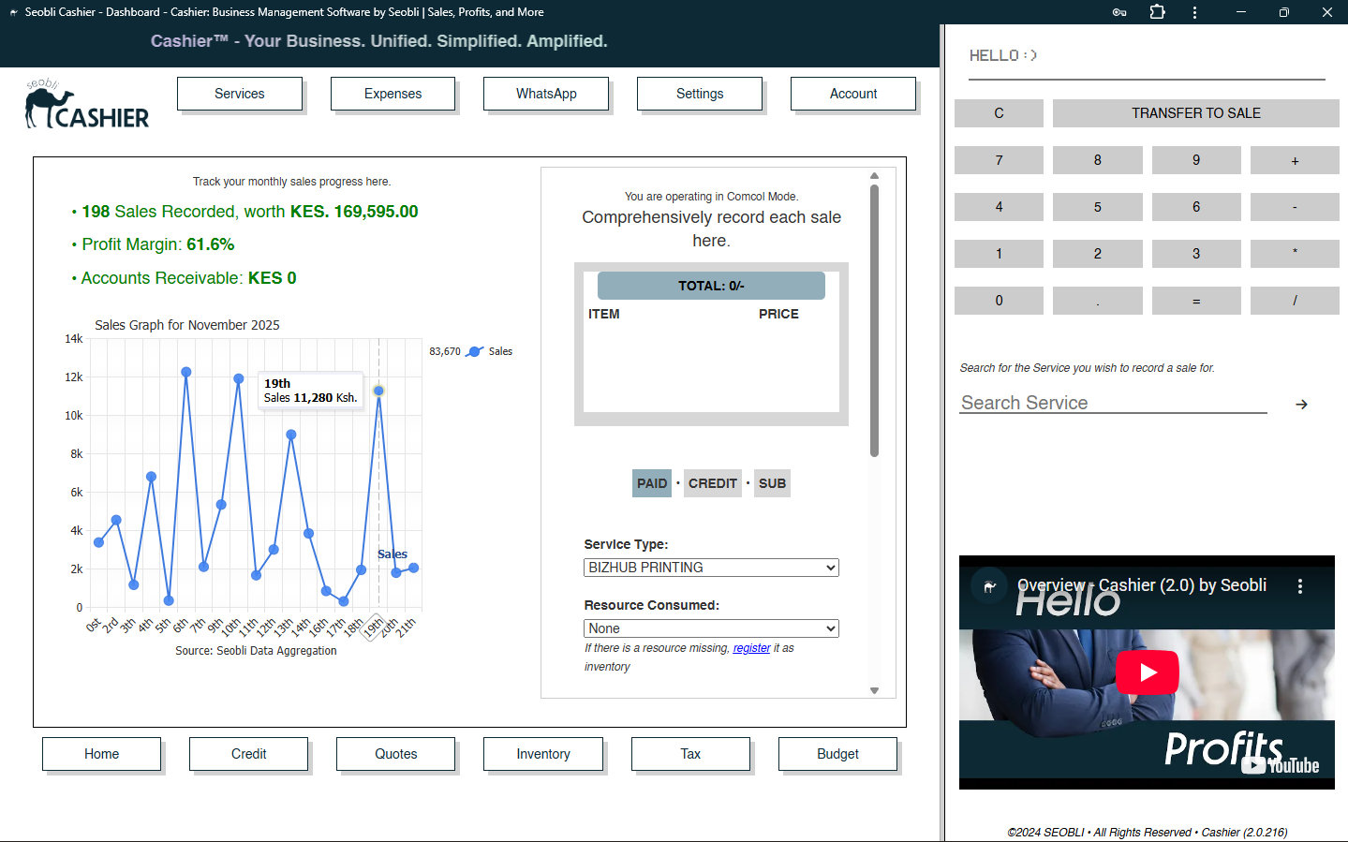Image resolution: width=1348 pixels, height=842 pixels.
Task: Tap calculator key 3
Action: [x=1196, y=254]
